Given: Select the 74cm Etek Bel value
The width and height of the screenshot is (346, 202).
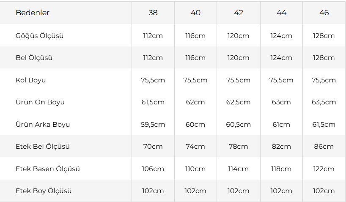Looking at the screenshot, I should coord(195,147).
